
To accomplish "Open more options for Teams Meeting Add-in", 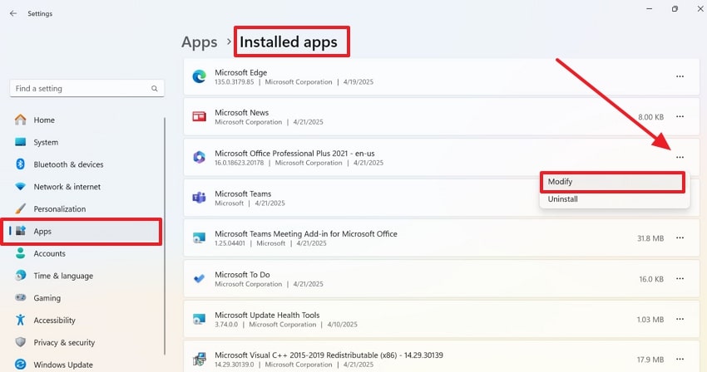I will point(680,237).
